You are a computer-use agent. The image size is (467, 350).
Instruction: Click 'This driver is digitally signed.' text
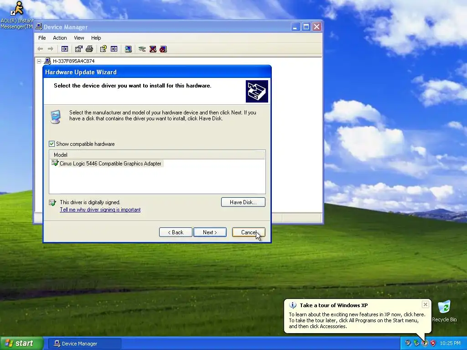click(90, 202)
